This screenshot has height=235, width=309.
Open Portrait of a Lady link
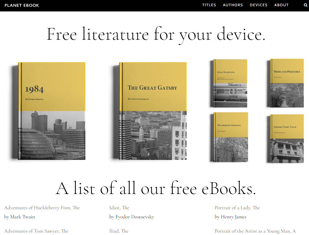tap(237, 208)
